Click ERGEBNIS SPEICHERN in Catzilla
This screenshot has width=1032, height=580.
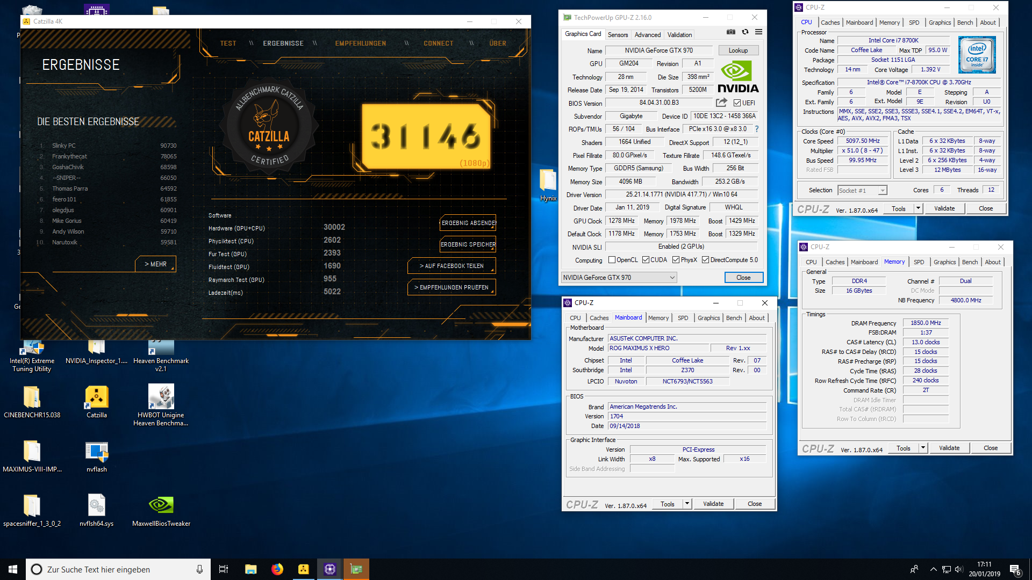coord(468,244)
